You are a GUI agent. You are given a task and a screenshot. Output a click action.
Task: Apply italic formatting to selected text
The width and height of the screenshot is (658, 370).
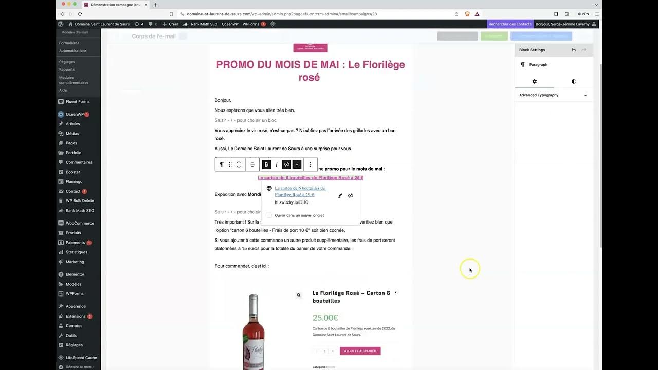click(x=277, y=164)
